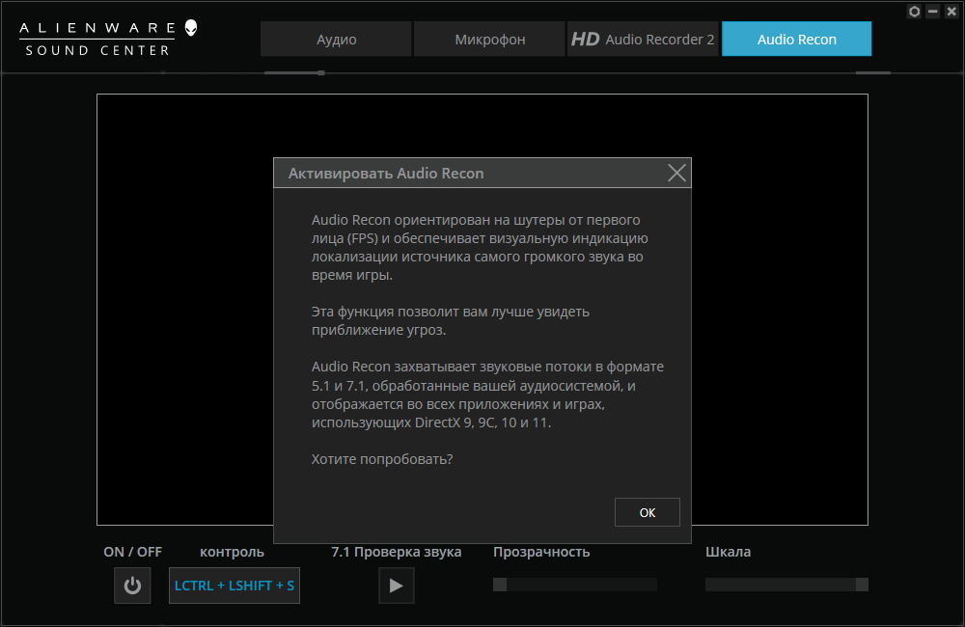Minimize the Alienware Sound Center window
The image size is (965, 627).
click(x=933, y=11)
